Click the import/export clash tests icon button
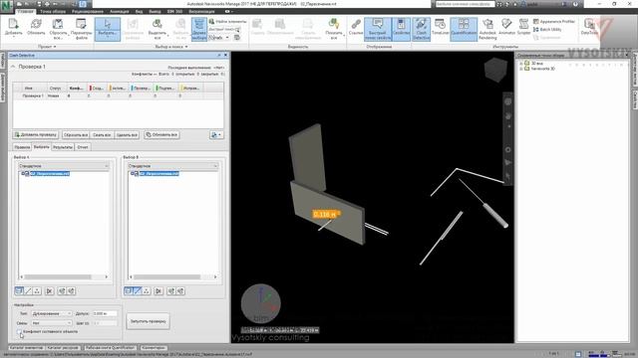638x358 pixels. tap(216, 135)
